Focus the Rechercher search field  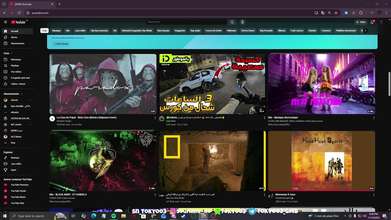click(x=186, y=22)
